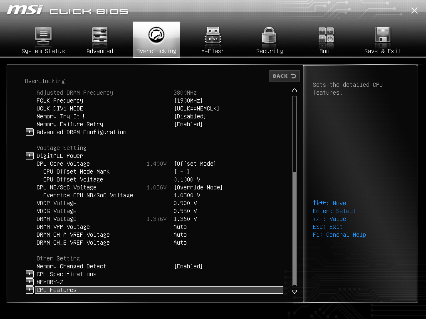Select the FCLK Frequency row label
This screenshot has height=319, width=426.
coord(60,101)
